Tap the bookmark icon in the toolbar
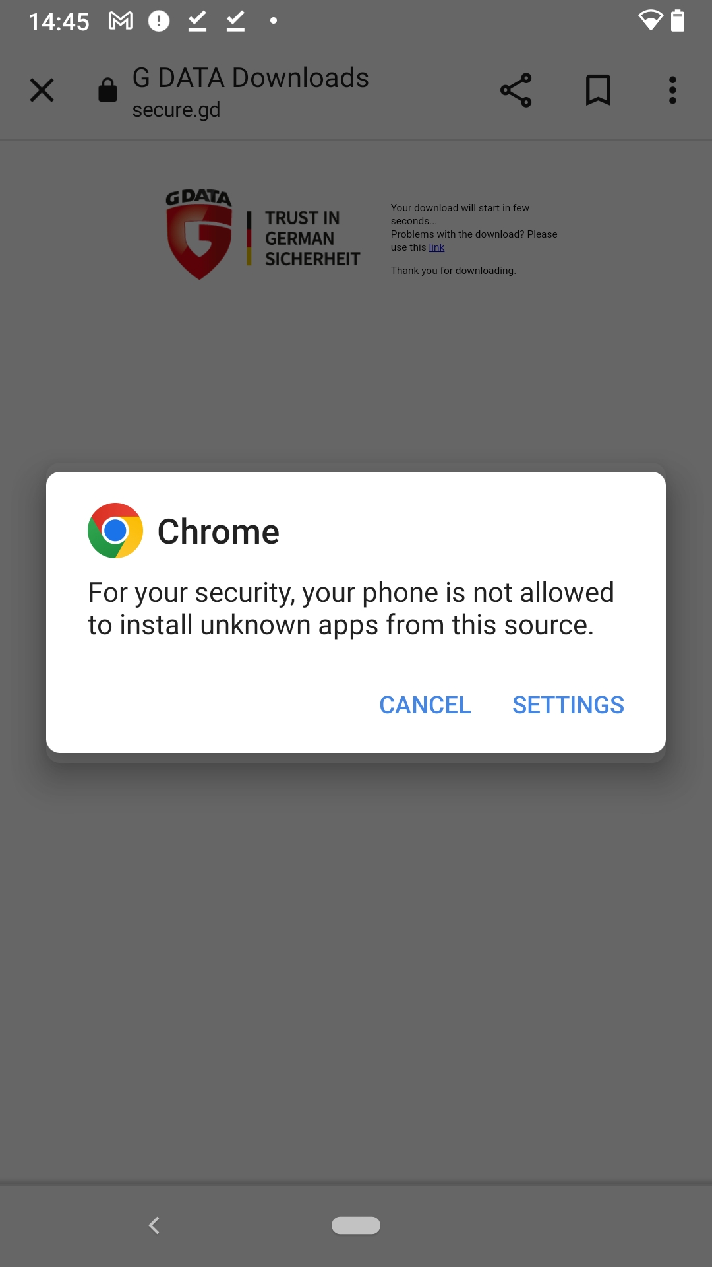 click(599, 90)
